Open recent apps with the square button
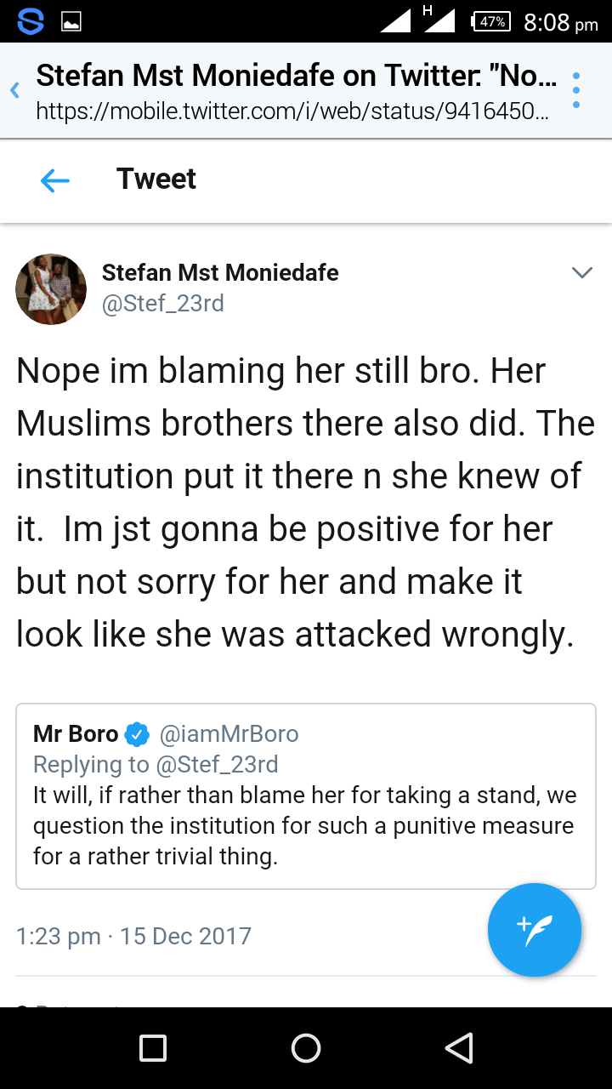612x1089 pixels. click(x=153, y=1048)
